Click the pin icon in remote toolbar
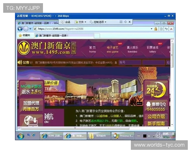Image resolution: width=191 pixels, height=153 pixels. click(x=125, y=22)
